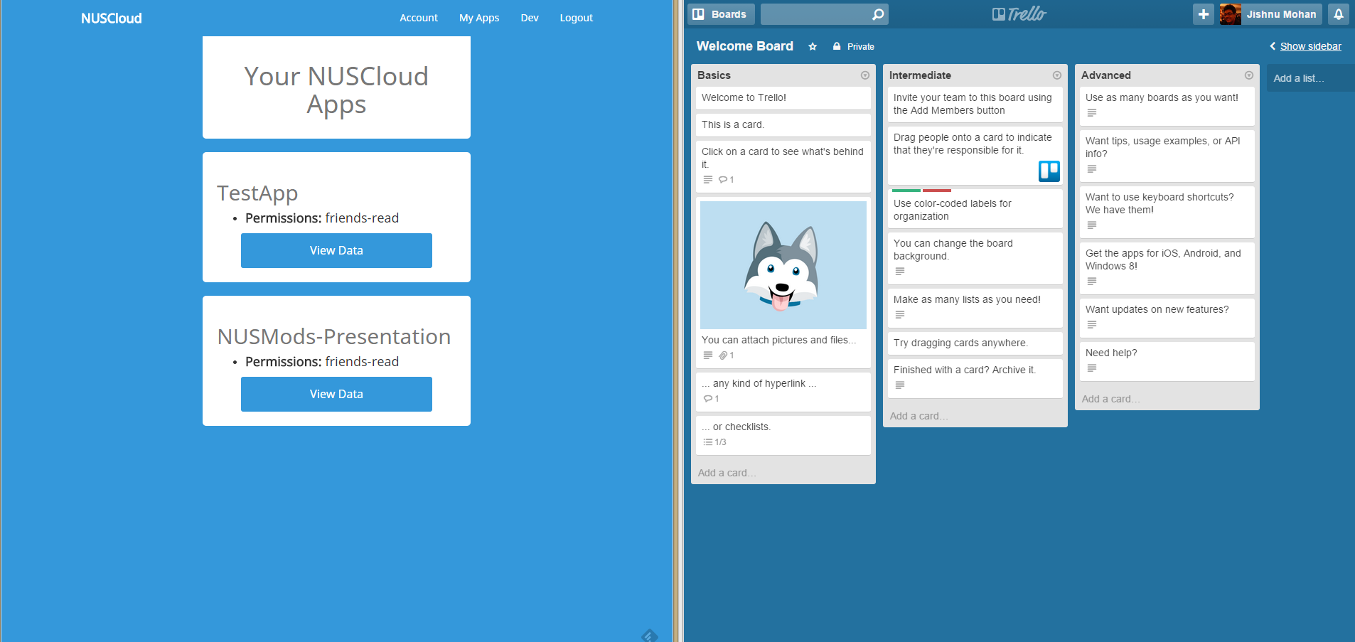
Task: Open the Use color-coded labels card
Action: coord(975,210)
